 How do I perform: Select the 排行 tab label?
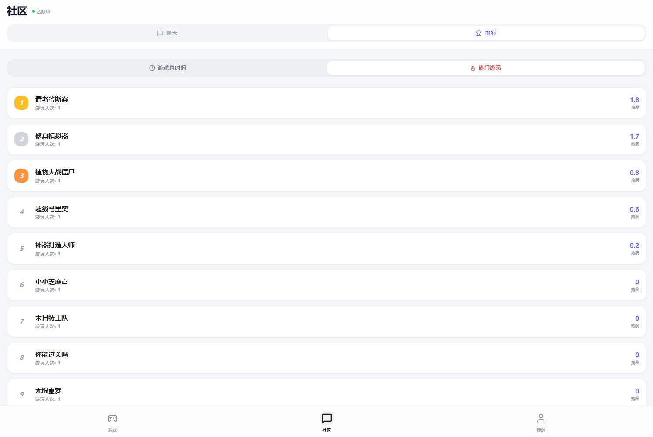(x=490, y=33)
